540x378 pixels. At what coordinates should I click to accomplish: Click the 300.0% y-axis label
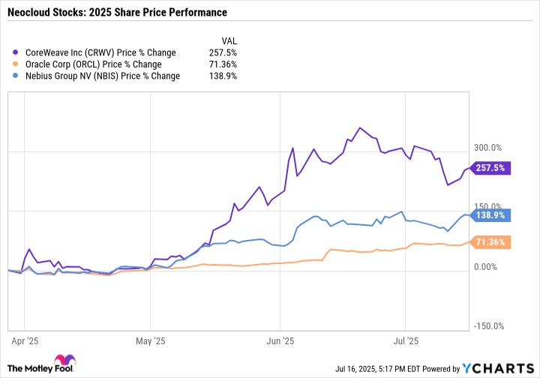click(488, 148)
